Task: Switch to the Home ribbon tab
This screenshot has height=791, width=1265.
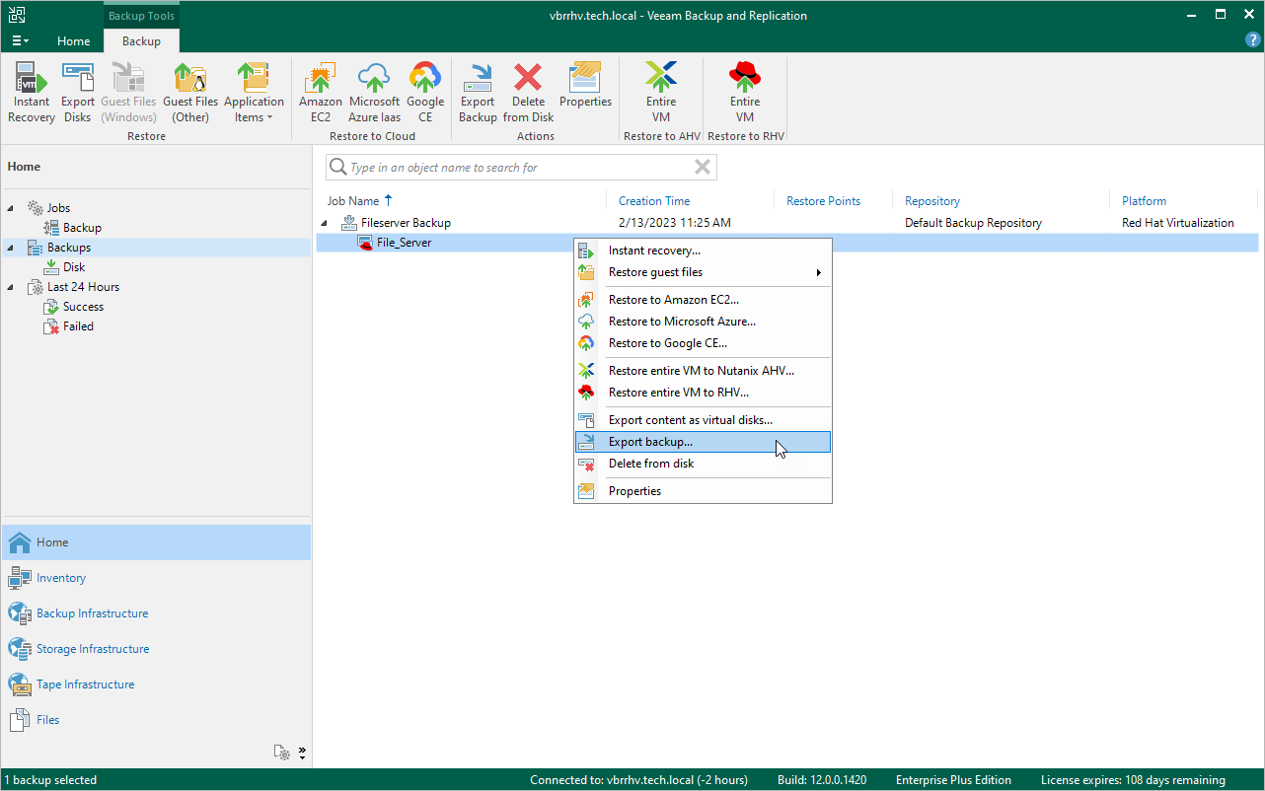Action: tap(74, 41)
